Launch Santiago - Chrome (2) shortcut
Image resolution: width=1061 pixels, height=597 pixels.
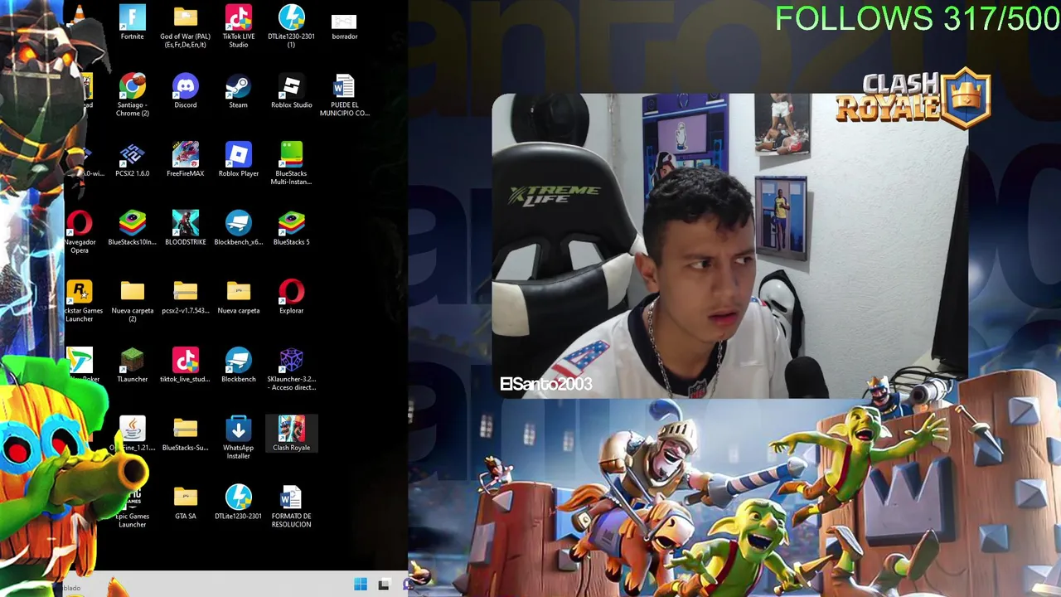pos(133,95)
